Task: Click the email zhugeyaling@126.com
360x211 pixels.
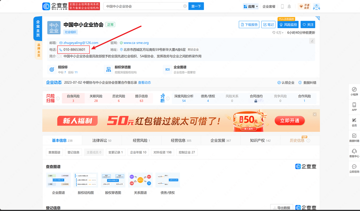Action: [x=81, y=43]
